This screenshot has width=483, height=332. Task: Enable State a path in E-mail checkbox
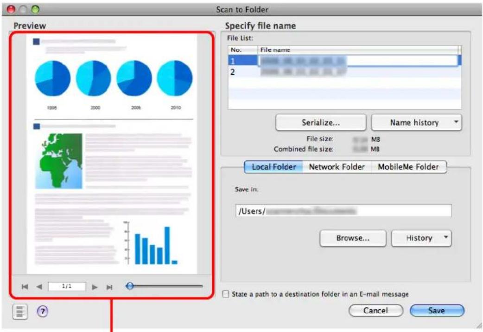(x=226, y=294)
